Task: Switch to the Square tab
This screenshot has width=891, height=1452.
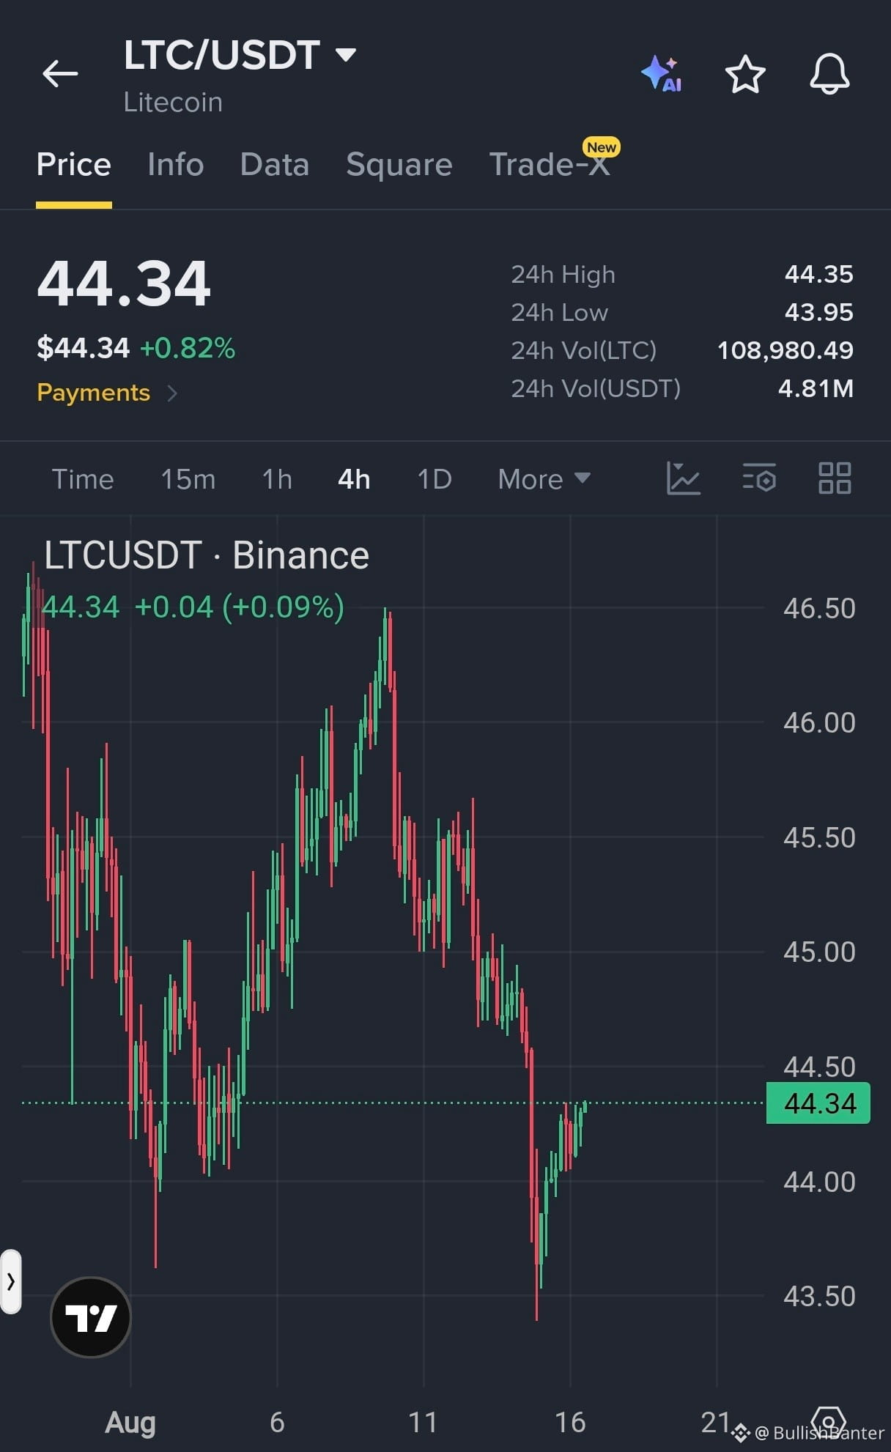Action: click(x=399, y=164)
